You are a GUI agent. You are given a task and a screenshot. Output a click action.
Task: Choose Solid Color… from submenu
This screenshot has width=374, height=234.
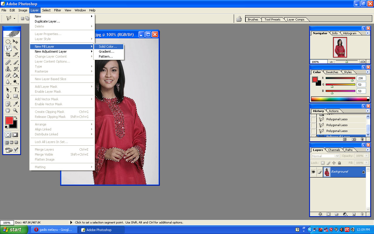pos(109,47)
